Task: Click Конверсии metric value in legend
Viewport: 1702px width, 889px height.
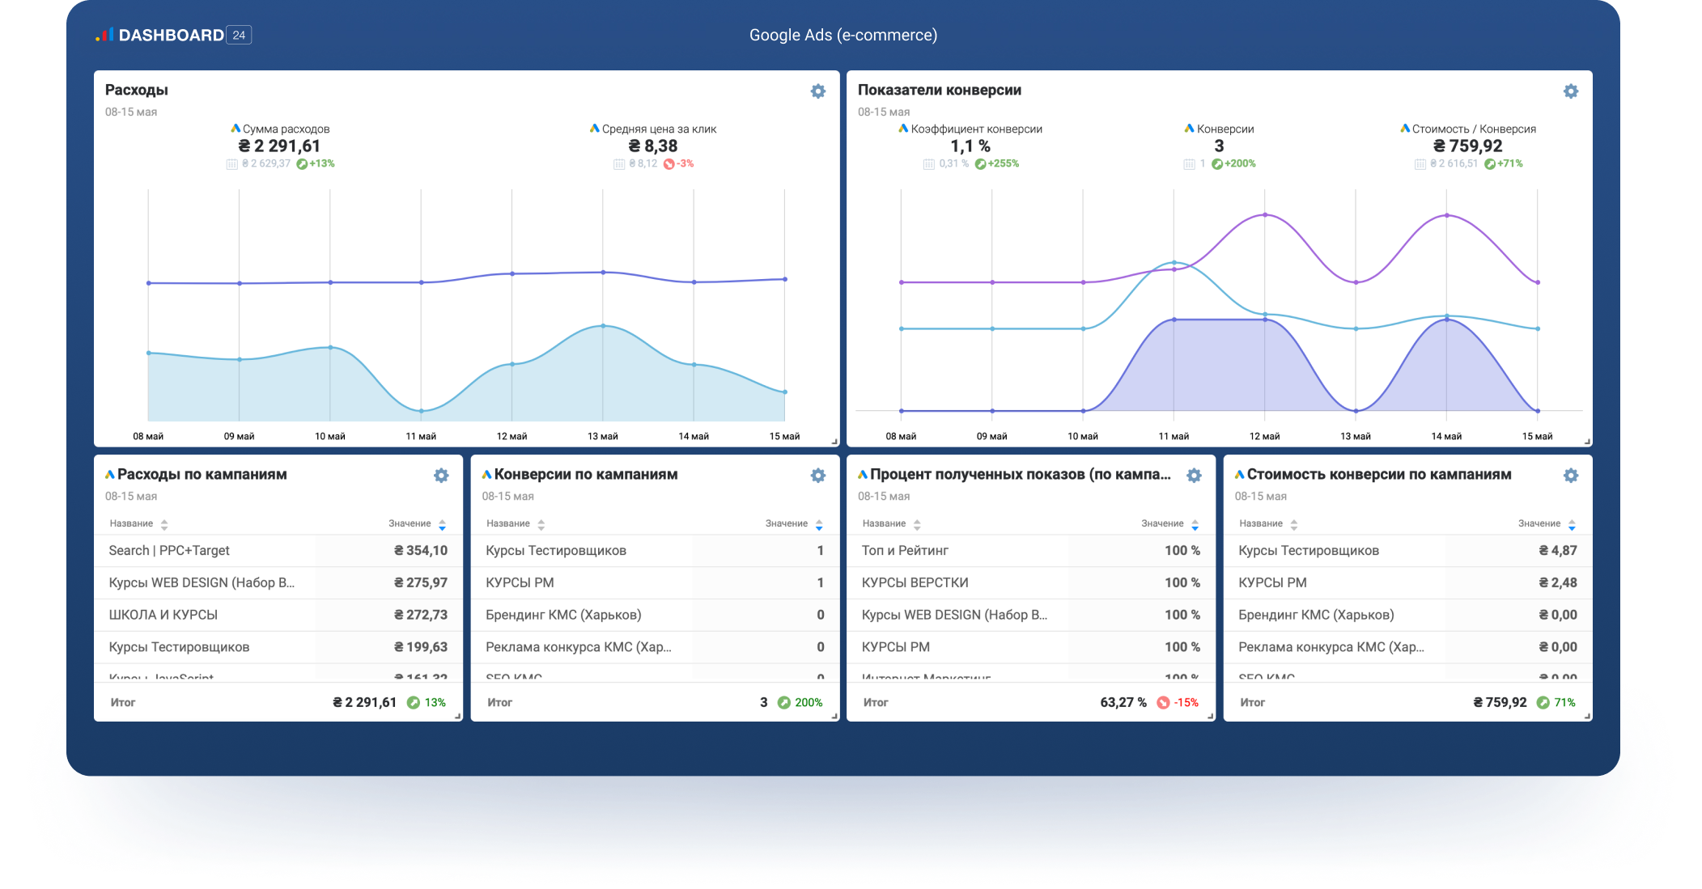Action: coord(1219,146)
